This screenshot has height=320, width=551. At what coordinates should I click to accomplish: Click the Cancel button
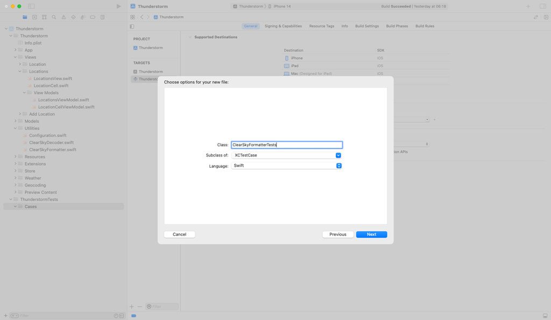click(179, 234)
